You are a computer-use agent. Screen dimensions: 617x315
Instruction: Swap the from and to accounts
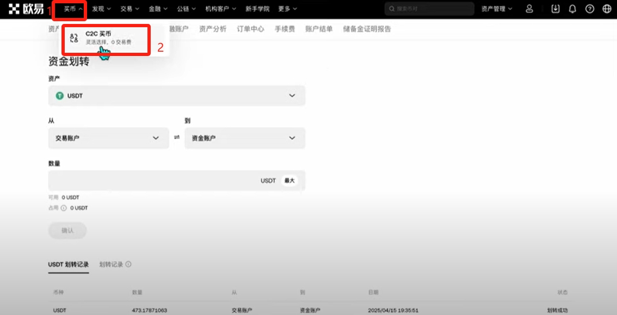tap(177, 138)
